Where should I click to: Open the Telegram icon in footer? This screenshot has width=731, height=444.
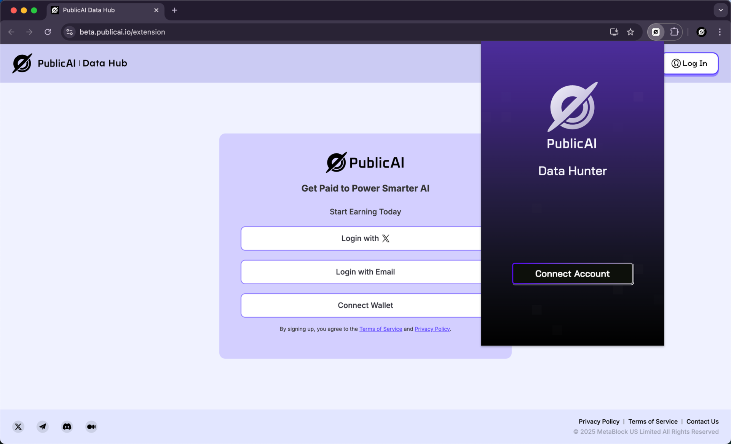[x=43, y=426]
